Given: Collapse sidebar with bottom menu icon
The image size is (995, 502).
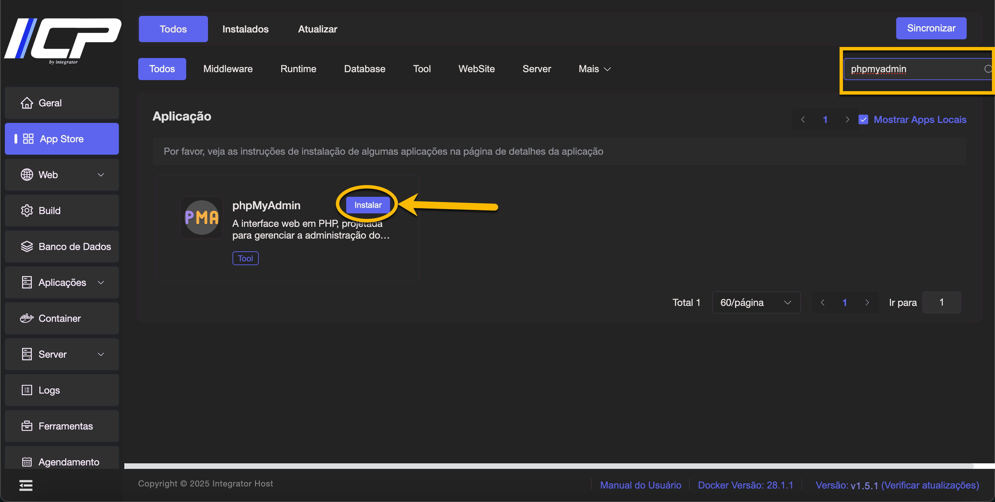Looking at the screenshot, I should click(26, 485).
